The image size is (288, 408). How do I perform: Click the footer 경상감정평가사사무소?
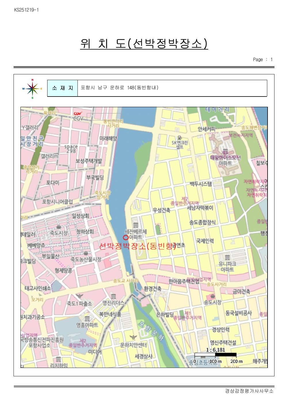[249, 391]
